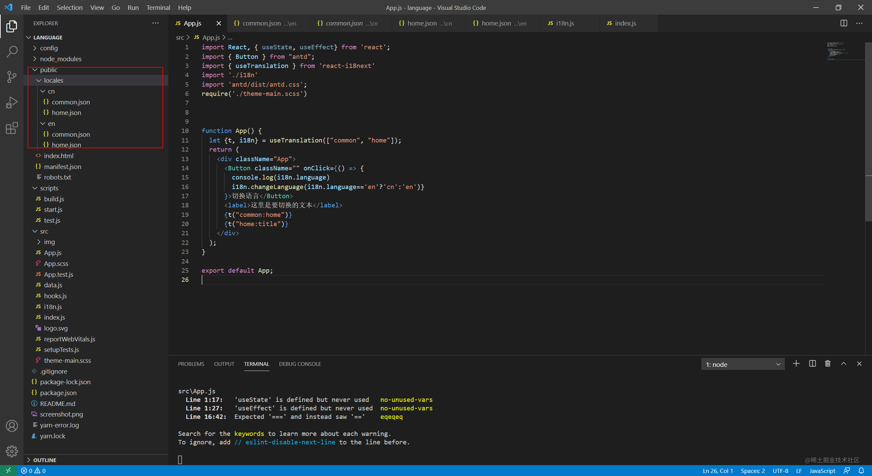
Task: Kill terminal with the trash icon
Action: pyautogui.click(x=828, y=364)
